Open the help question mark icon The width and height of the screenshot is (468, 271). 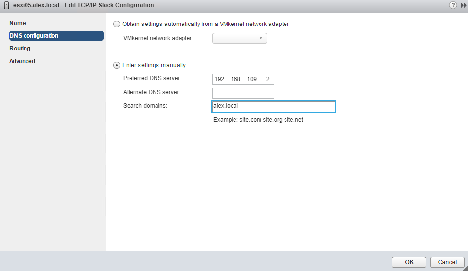coord(453,5)
